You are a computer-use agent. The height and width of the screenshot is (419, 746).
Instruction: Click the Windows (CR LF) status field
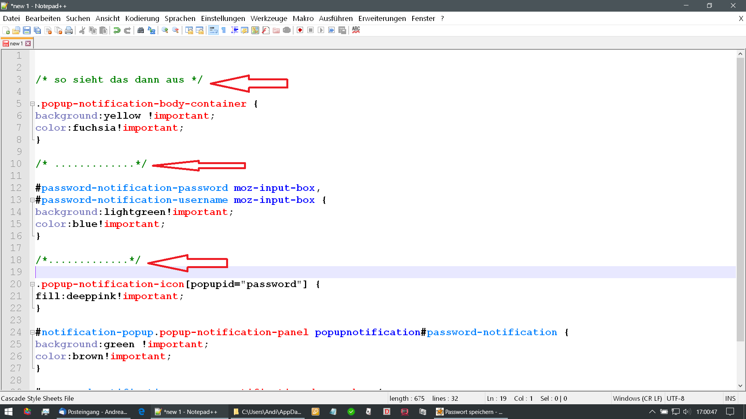[x=637, y=398]
